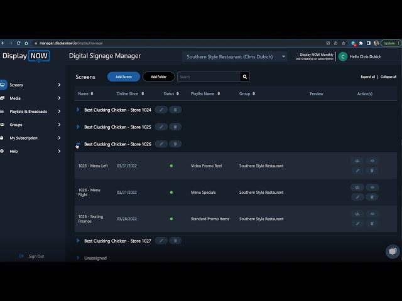Open the browser extensions puzzle icon
The width and height of the screenshot is (402, 301).
coord(361,43)
